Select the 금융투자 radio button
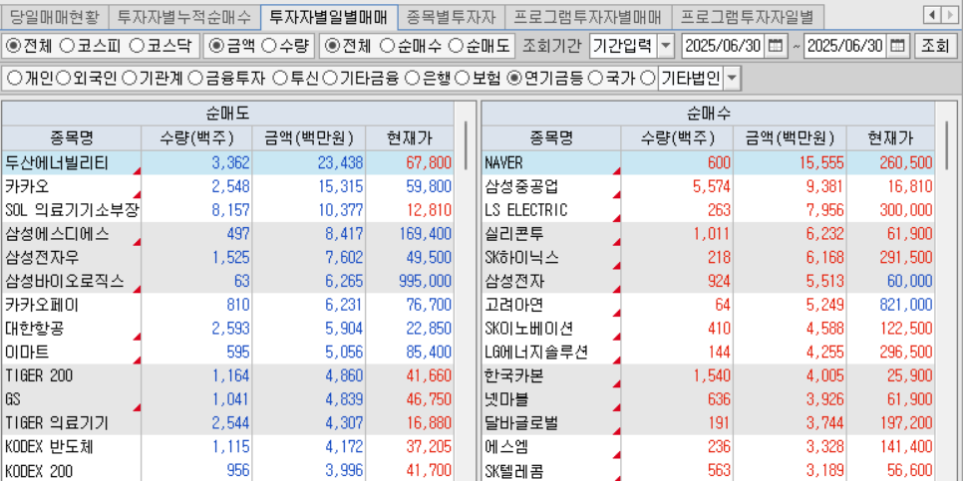This screenshot has width=963, height=481. pos(194,78)
